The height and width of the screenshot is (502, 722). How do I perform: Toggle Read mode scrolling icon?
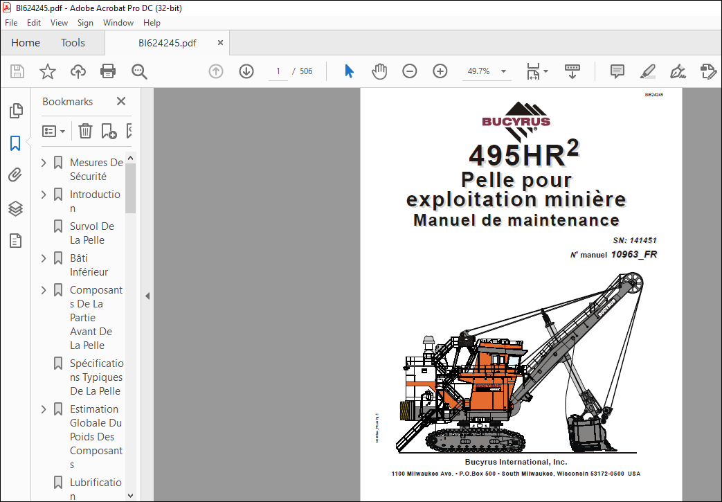click(572, 71)
